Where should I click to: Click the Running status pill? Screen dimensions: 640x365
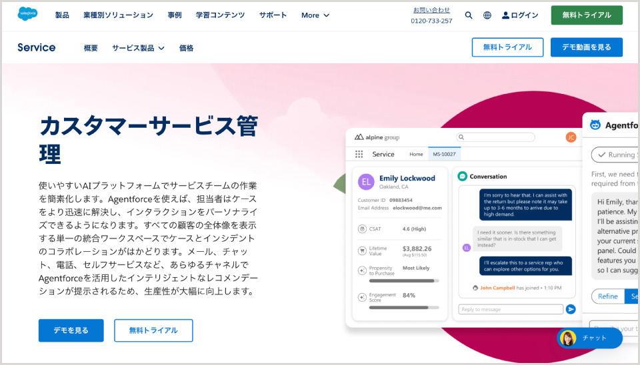(x=616, y=155)
